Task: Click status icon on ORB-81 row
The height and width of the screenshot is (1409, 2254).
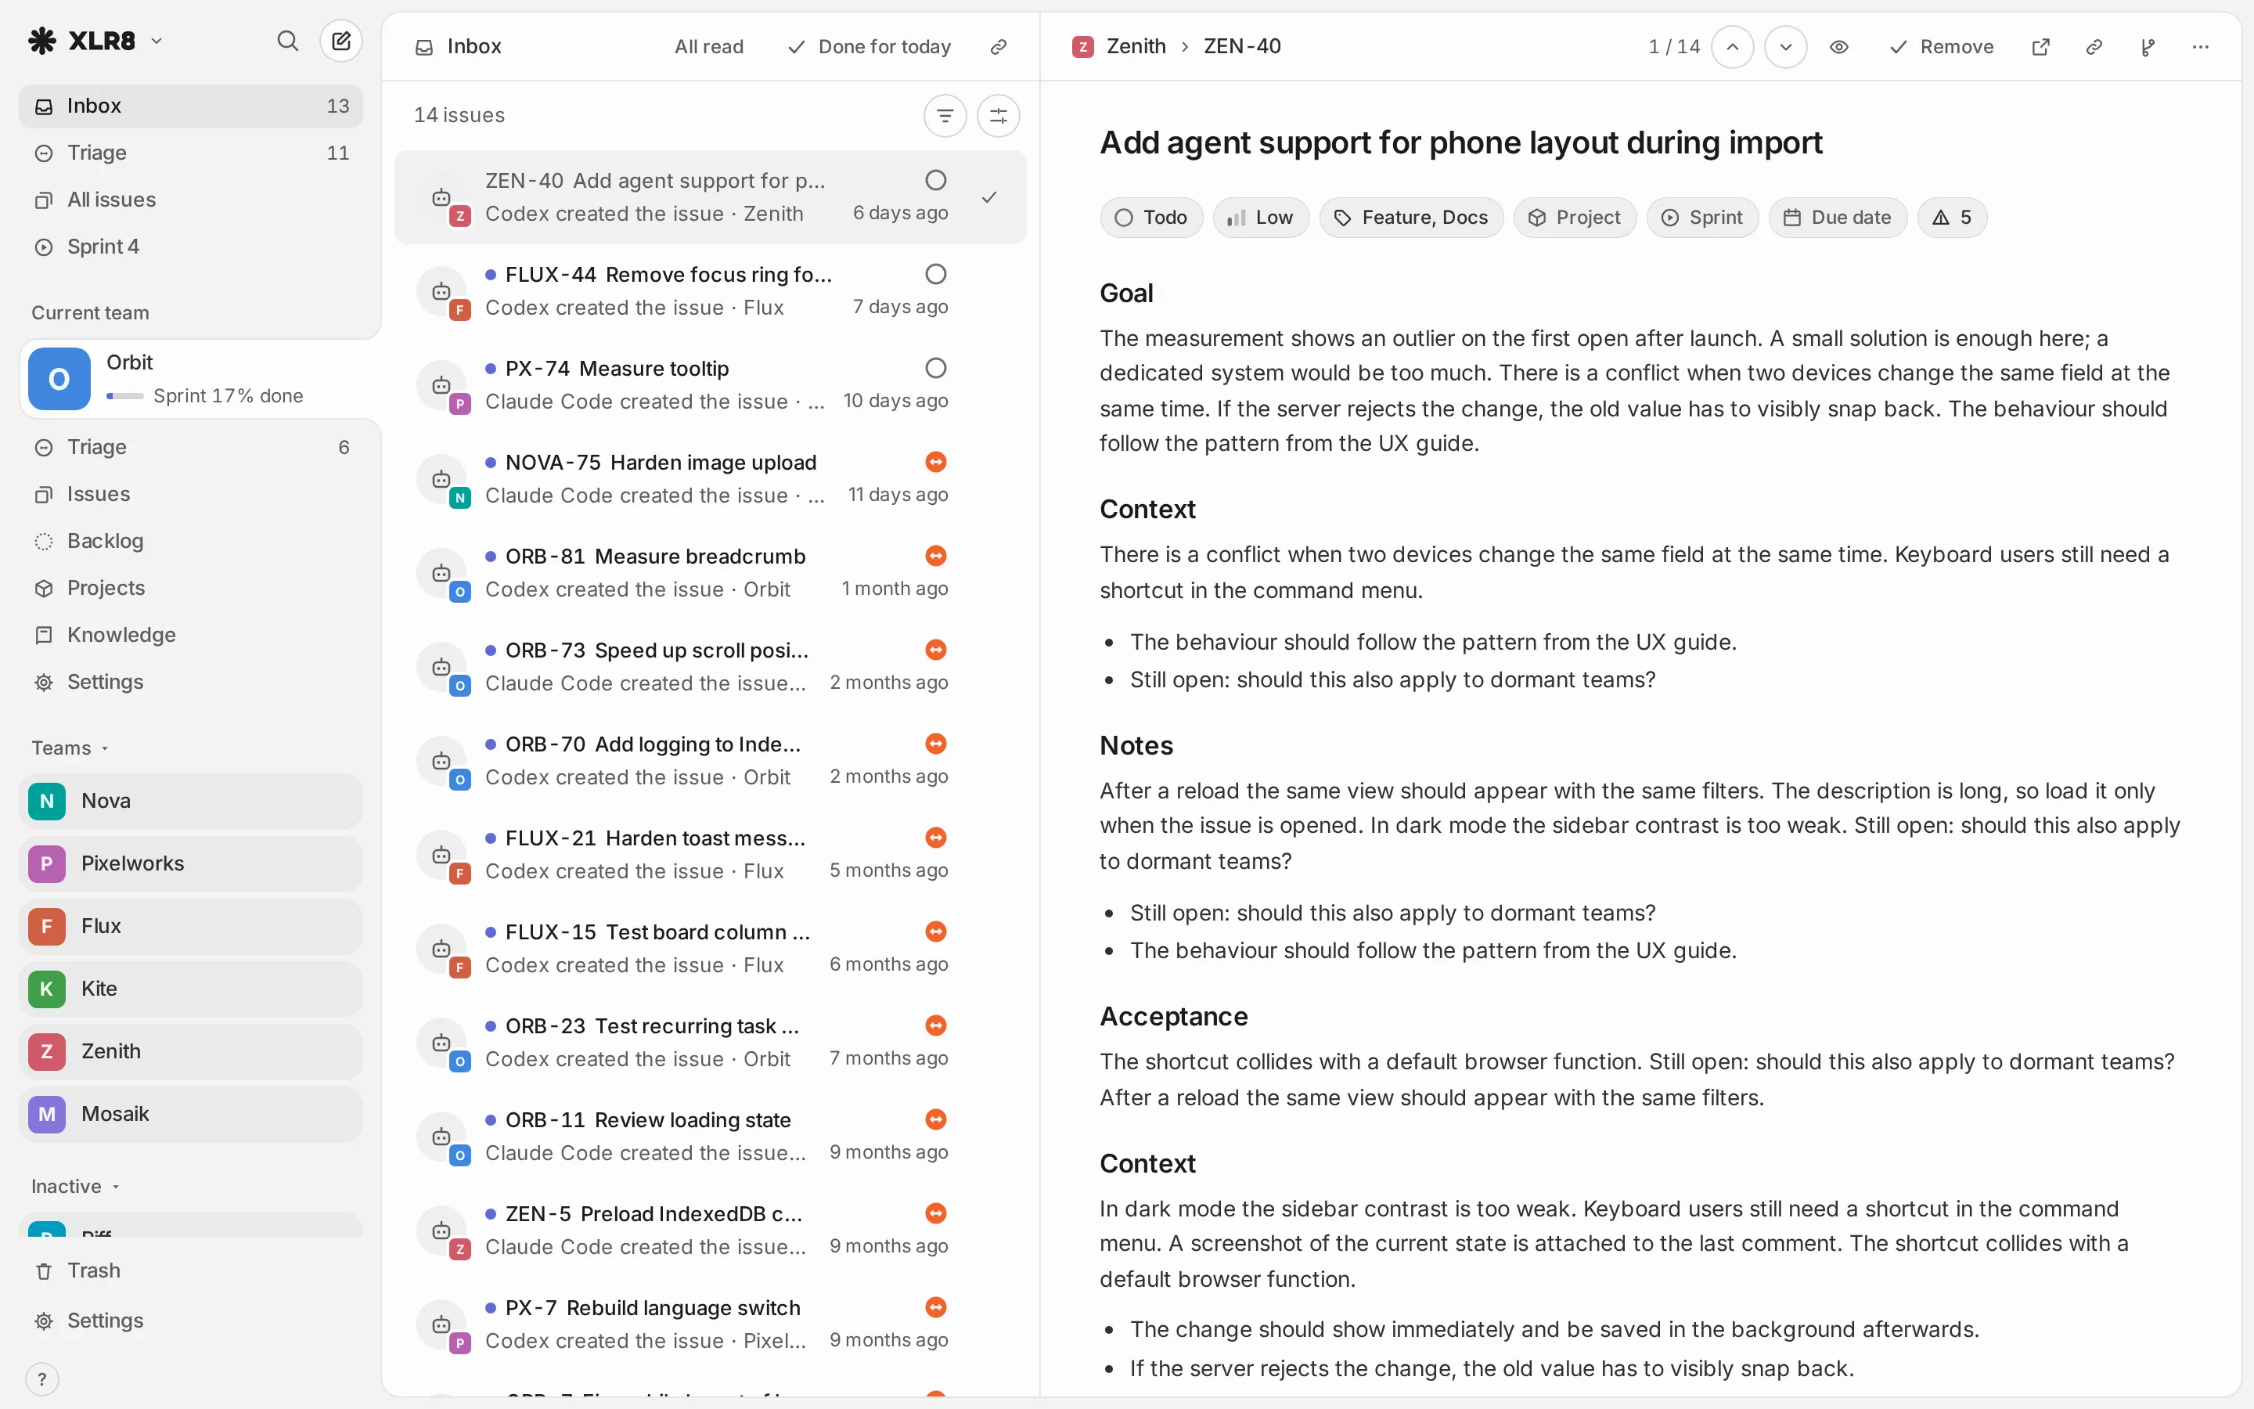Action: click(x=936, y=557)
